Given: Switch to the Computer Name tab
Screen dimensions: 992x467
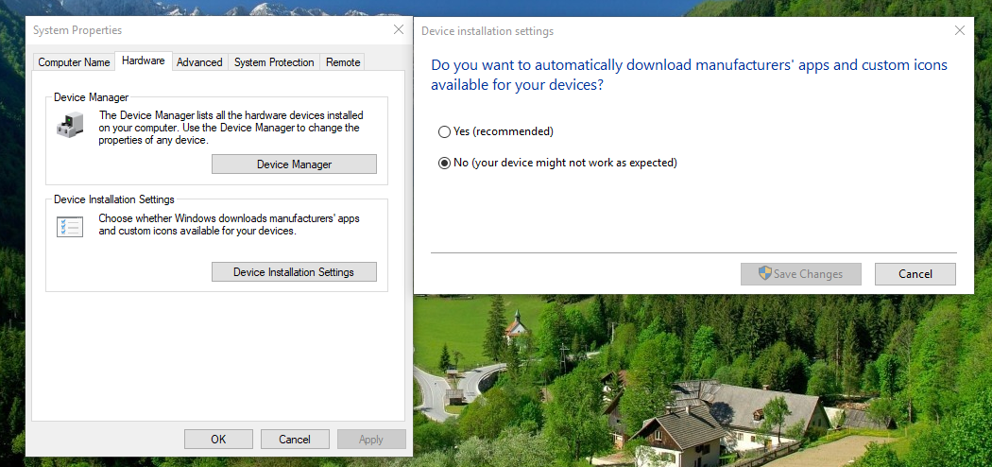Looking at the screenshot, I should click(74, 62).
